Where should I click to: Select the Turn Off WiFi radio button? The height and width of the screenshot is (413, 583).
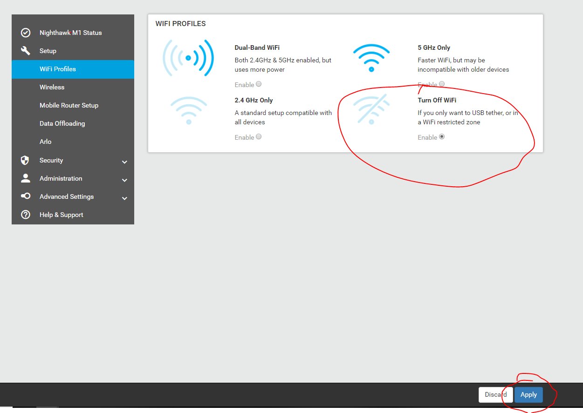[x=442, y=137]
